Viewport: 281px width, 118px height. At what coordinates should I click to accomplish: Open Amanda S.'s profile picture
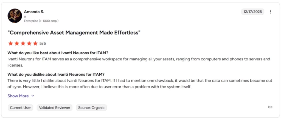(x=15, y=16)
